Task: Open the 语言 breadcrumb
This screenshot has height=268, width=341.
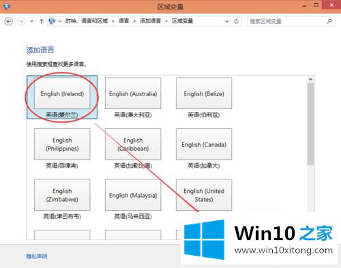Action: [123, 21]
